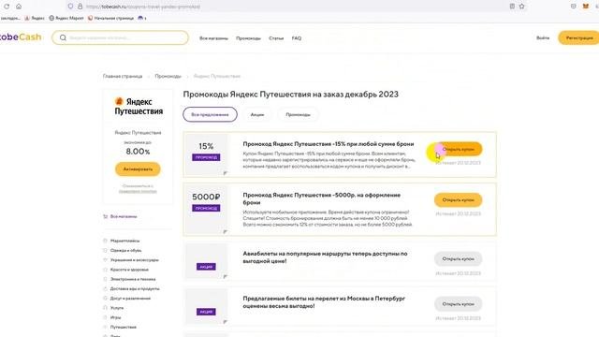Open the -5000р. на оформление брони title
Image resolution: width=599 pixels, height=337 pixels.
322,198
